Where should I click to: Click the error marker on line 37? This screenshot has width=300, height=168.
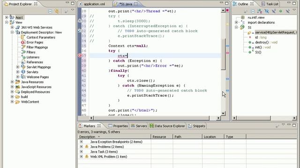80,56
